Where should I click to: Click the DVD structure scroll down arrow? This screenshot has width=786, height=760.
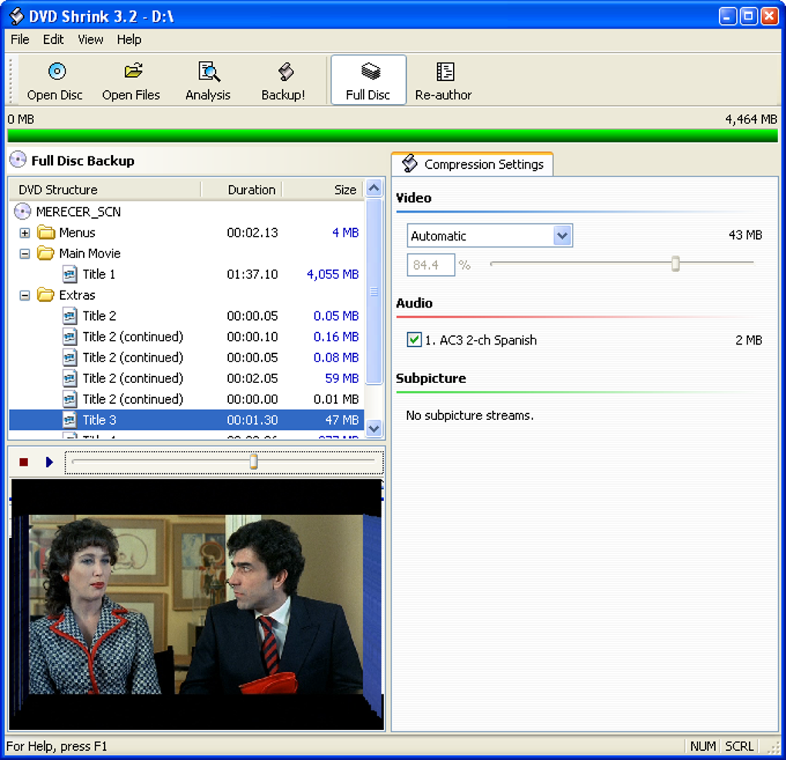pos(374,429)
